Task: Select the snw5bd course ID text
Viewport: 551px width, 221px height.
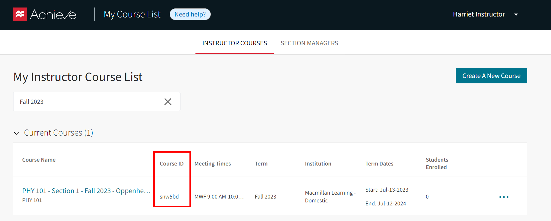Action: point(169,197)
